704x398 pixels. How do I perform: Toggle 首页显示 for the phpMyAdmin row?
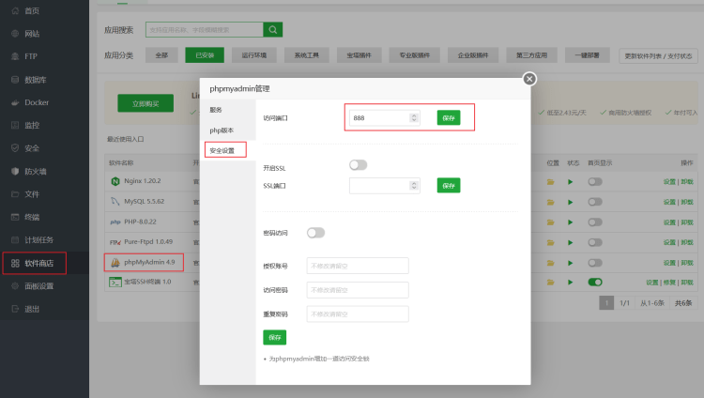click(x=595, y=262)
